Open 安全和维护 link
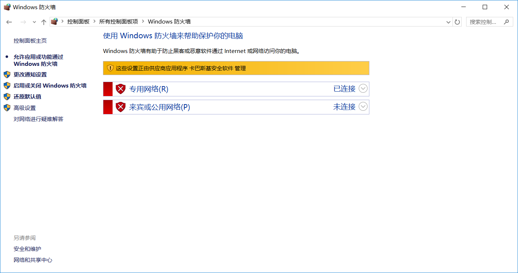Viewport: 518px width, 273px height. (27, 249)
